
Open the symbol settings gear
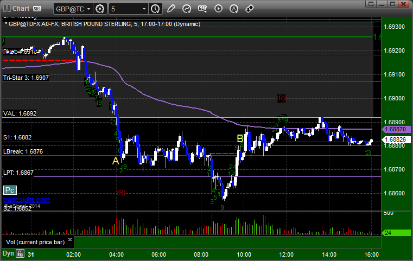click(100, 9)
